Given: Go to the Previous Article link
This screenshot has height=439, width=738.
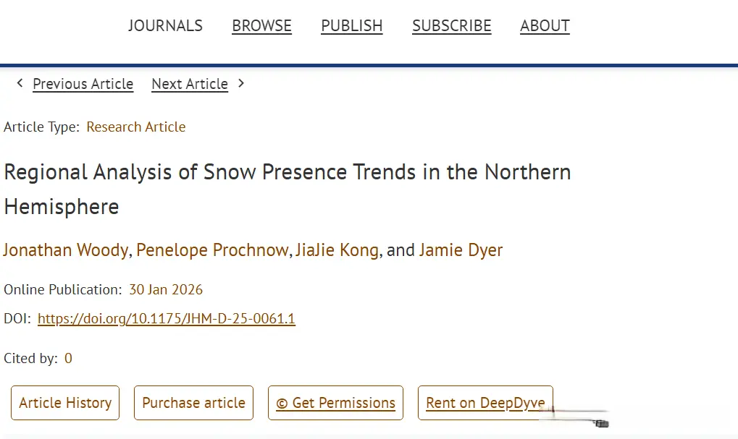Looking at the screenshot, I should 83,84.
